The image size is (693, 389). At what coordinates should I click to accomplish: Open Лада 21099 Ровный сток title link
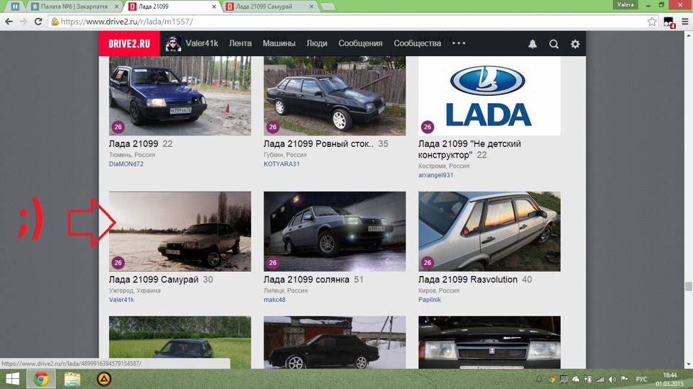click(x=318, y=144)
